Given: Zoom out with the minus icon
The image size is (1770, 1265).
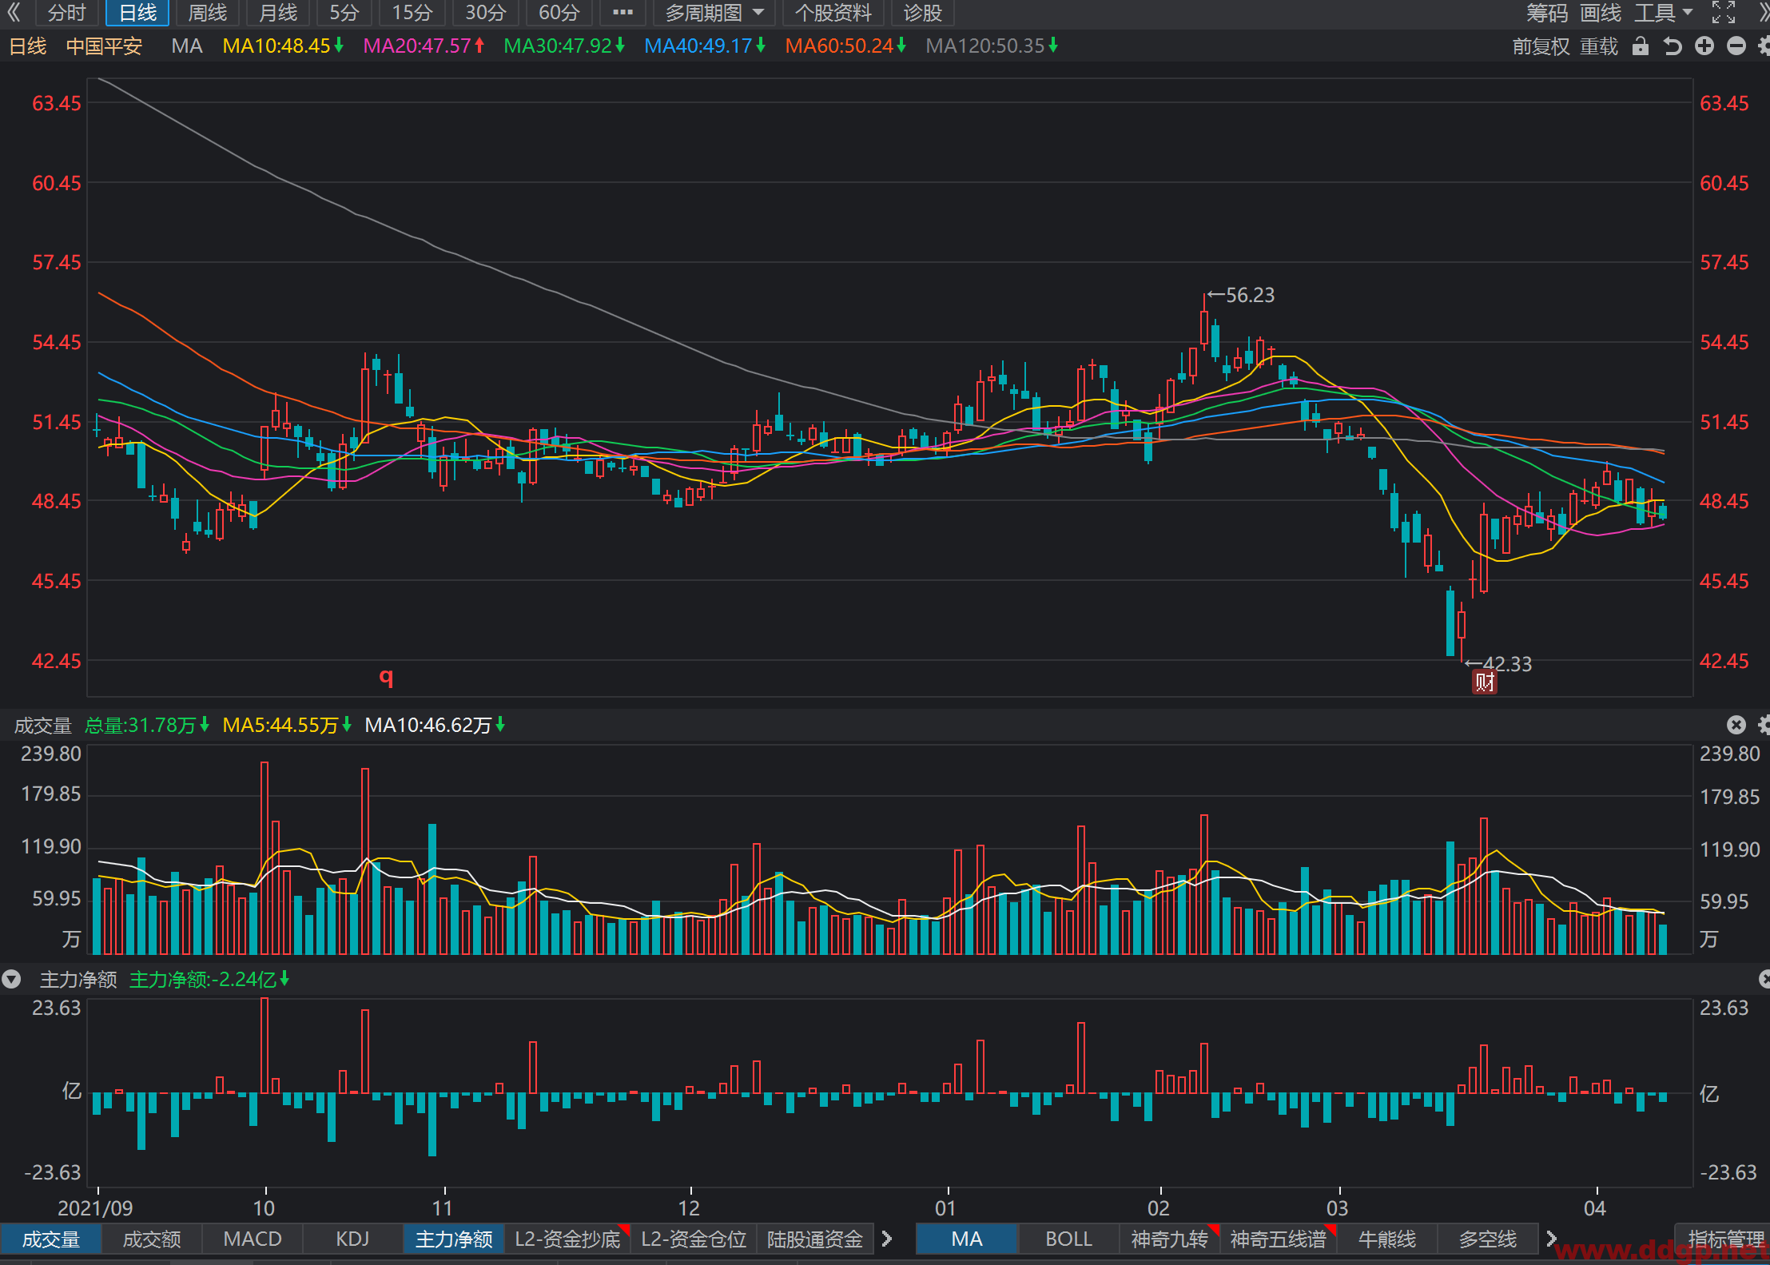Looking at the screenshot, I should [1736, 46].
